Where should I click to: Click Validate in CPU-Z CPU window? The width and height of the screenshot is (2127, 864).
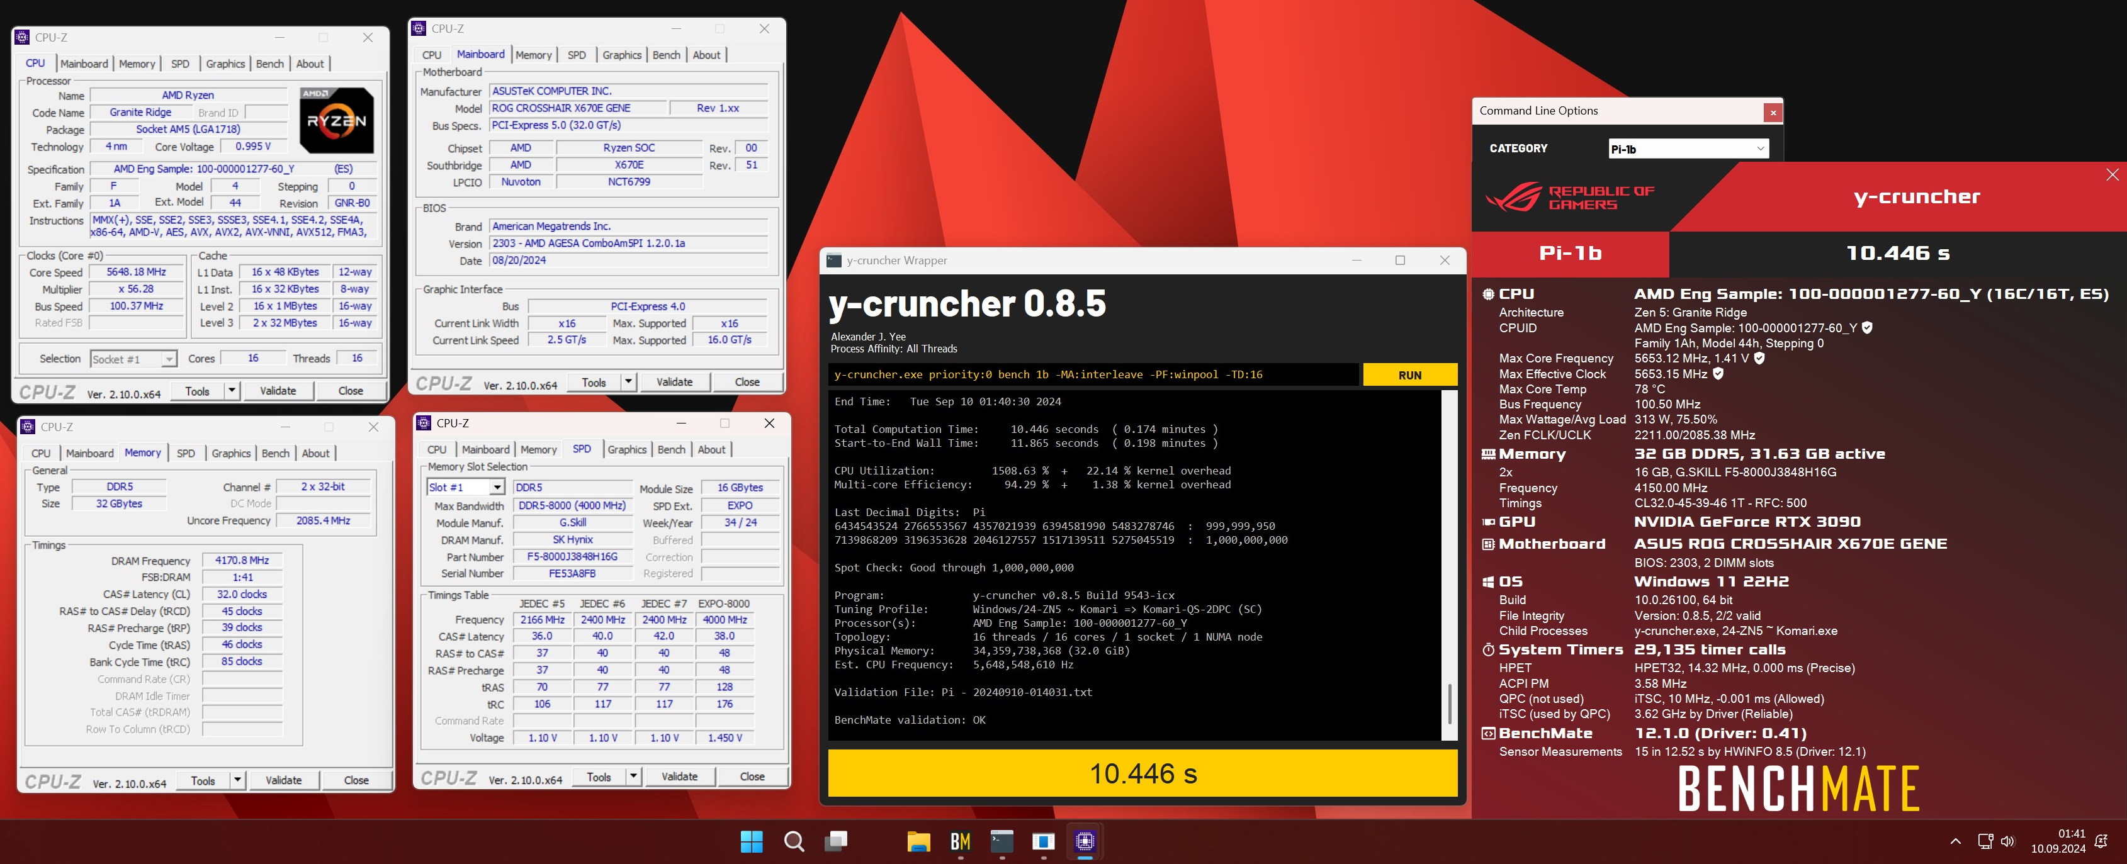pyautogui.click(x=278, y=390)
